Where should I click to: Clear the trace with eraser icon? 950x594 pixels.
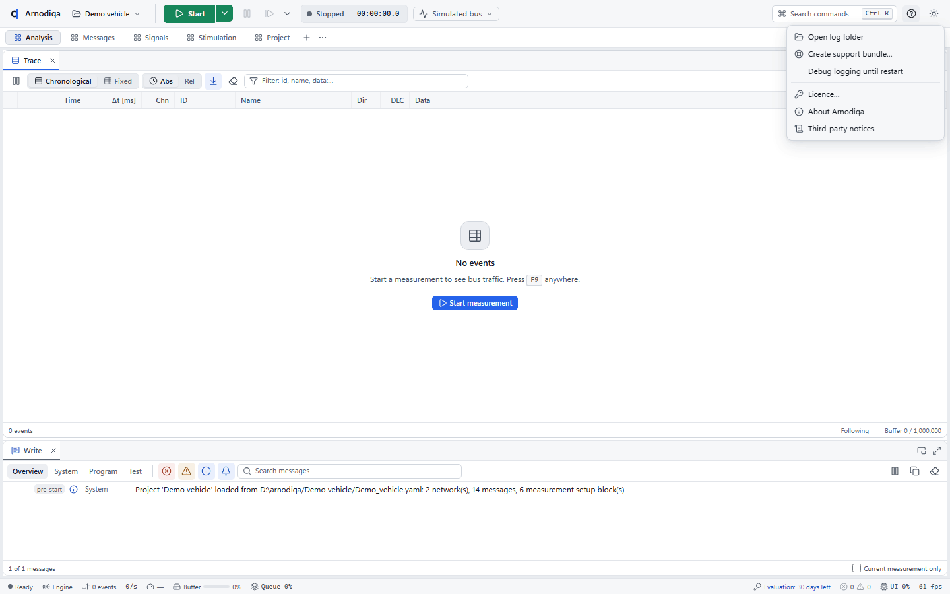point(233,81)
